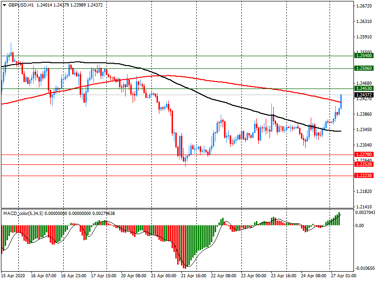The height and width of the screenshot is (281, 375).
Task: Click the 16 Apr 23:00 time axis label
Action: (74, 276)
